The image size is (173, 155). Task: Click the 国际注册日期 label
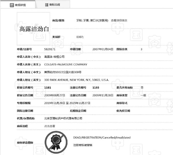[25, 111]
